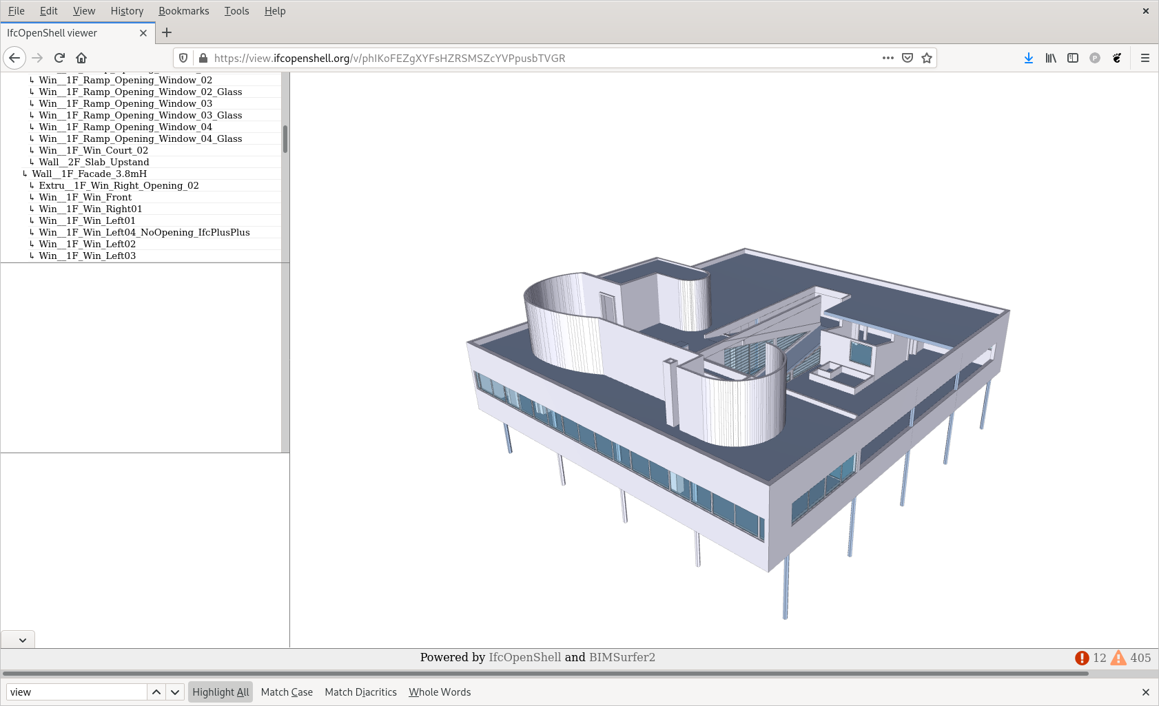Click the find bar search field

coord(76,692)
